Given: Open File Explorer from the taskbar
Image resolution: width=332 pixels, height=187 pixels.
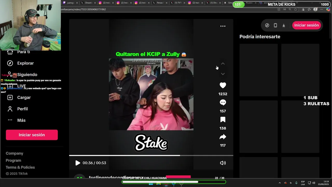Looking at the screenshot, I should point(158,184).
